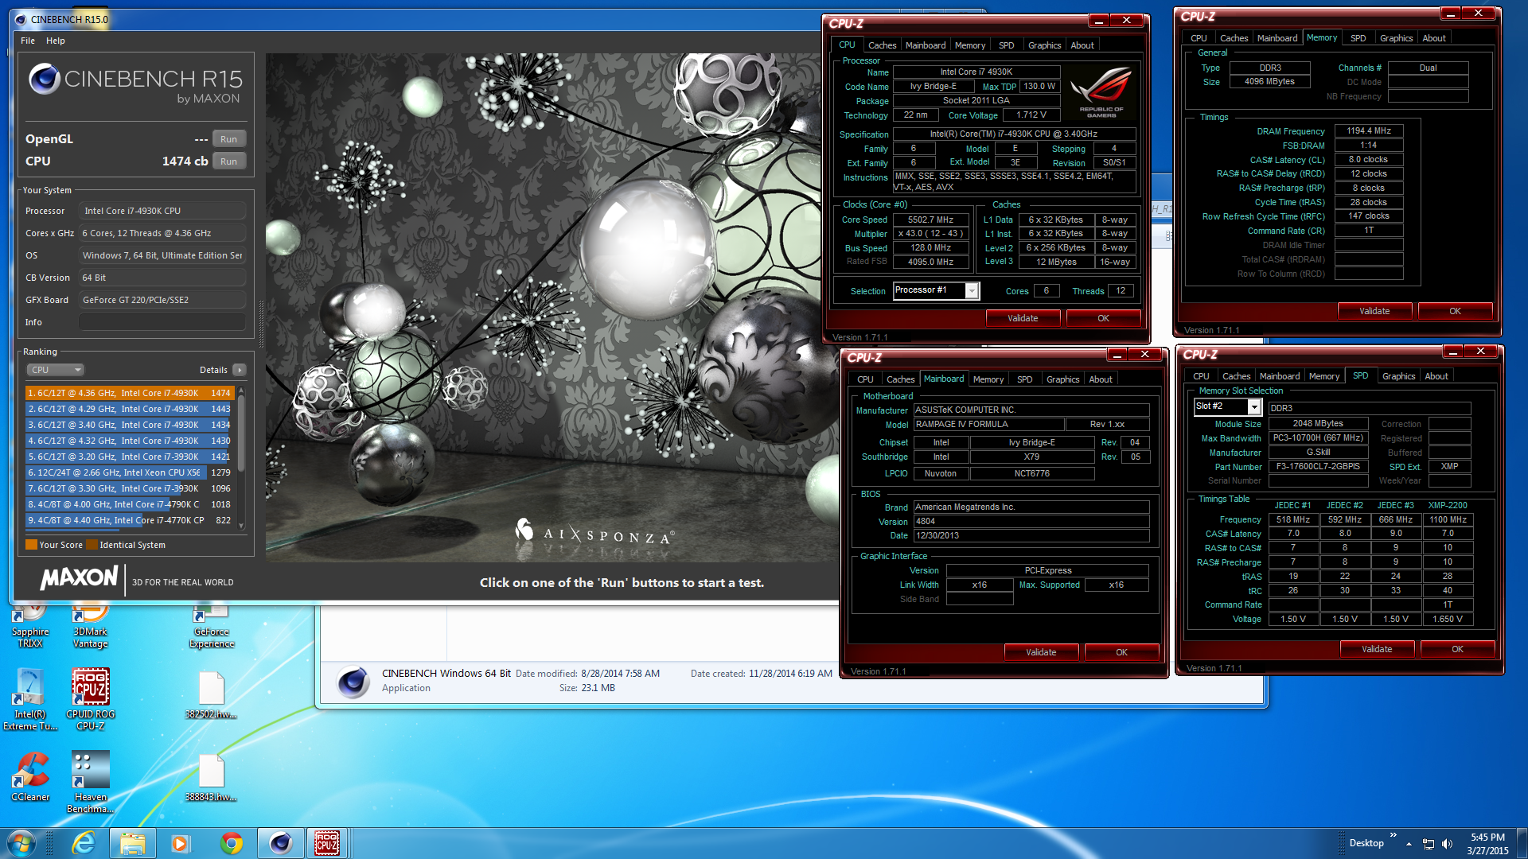Switch to SPD tab in the CPU-Z window showing the CPU tab
Image resolution: width=1528 pixels, height=859 pixels.
(x=1006, y=45)
